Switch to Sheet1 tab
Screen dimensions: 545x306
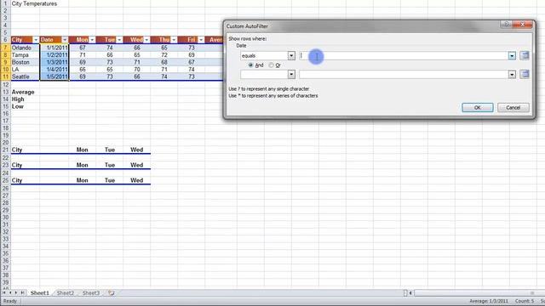[40, 292]
